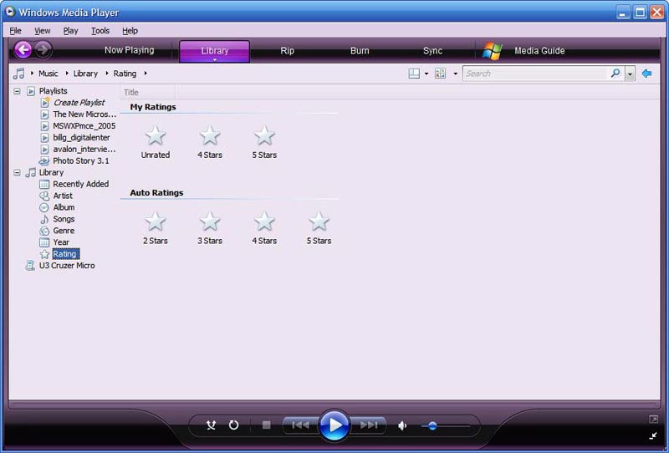Open the Play menu
Viewport: 669px width, 453px height.
click(x=70, y=31)
